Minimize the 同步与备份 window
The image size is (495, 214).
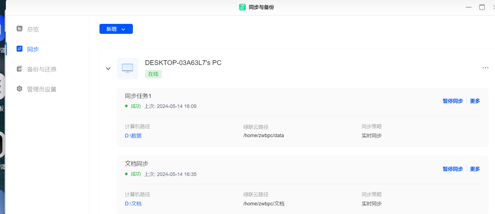pyautogui.click(x=469, y=7)
